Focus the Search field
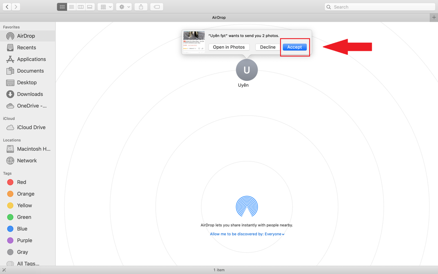The image size is (438, 274). (x=380, y=7)
